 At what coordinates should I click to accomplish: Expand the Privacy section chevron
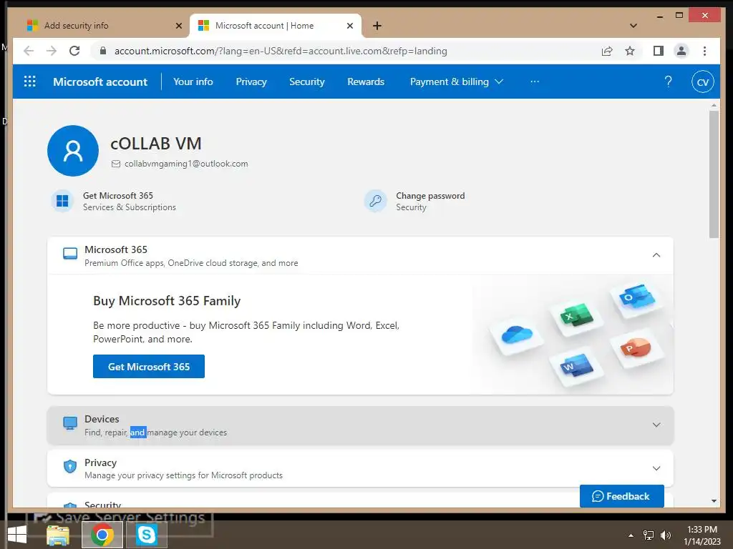656,468
